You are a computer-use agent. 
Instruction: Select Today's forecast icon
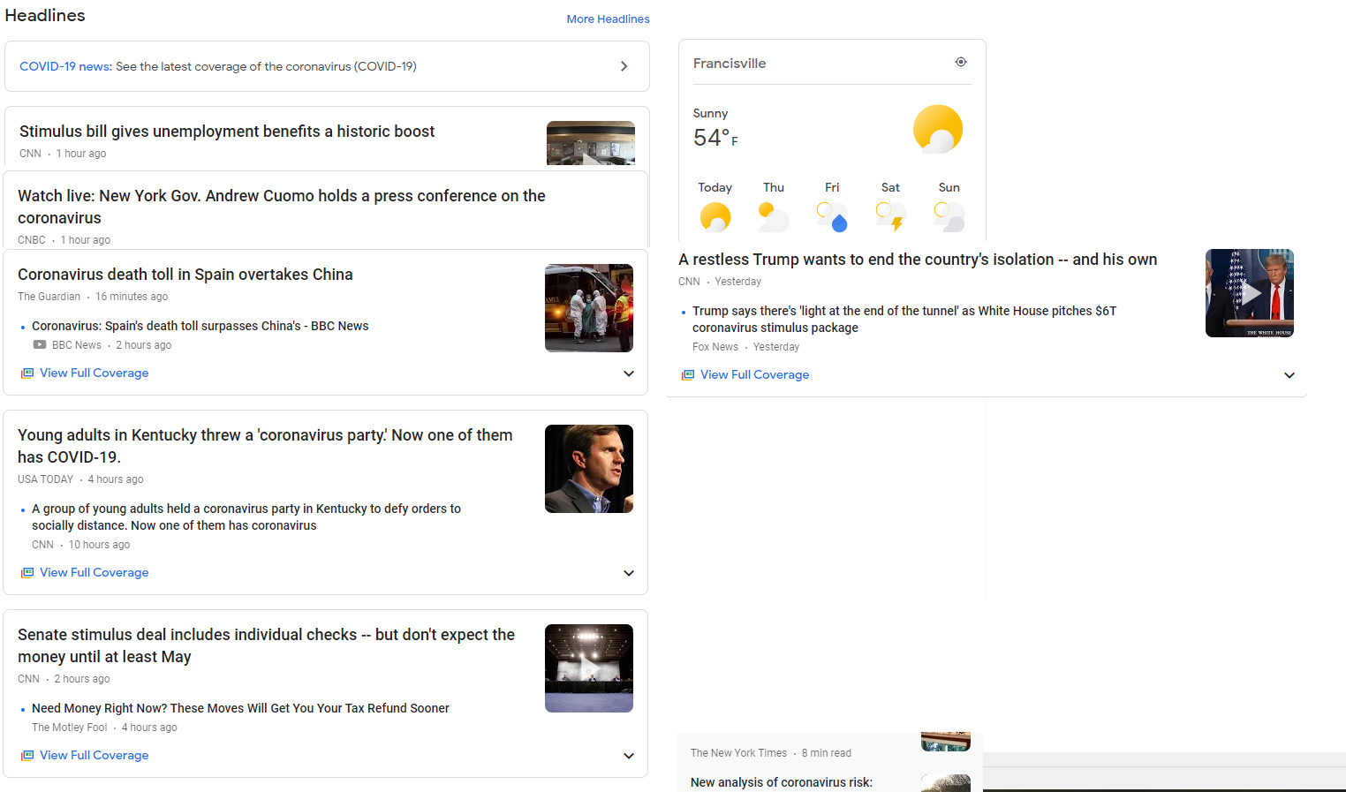point(715,217)
